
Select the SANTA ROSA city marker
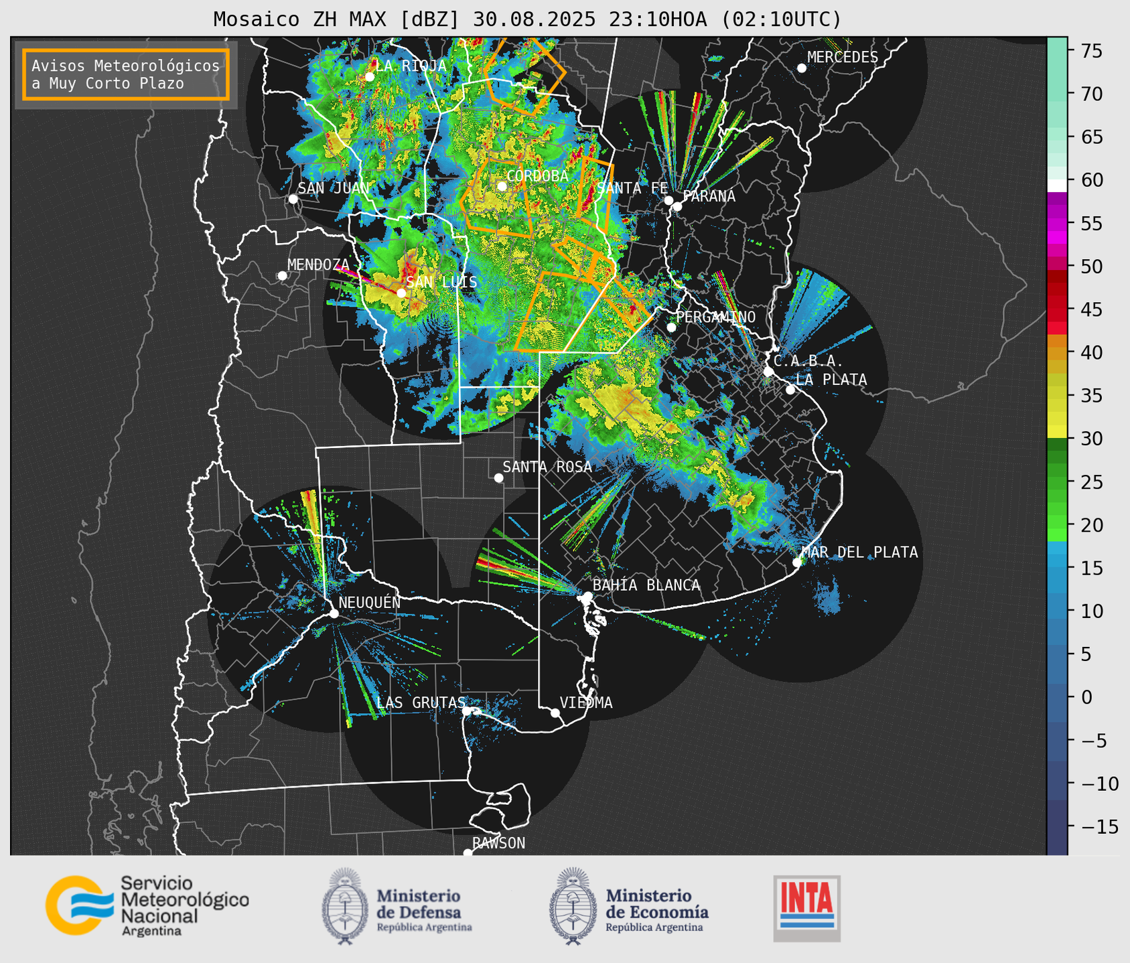pos(498,477)
